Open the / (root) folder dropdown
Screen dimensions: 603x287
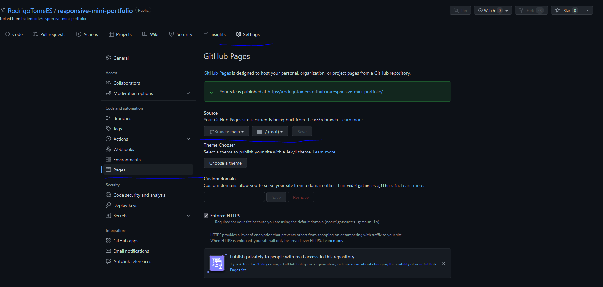coord(270,132)
